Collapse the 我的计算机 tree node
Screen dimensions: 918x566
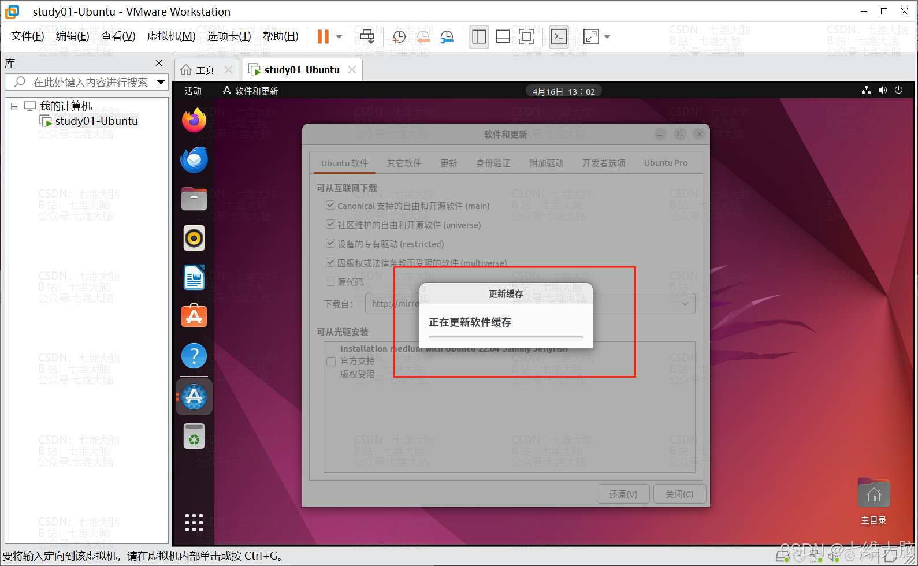[x=14, y=106]
